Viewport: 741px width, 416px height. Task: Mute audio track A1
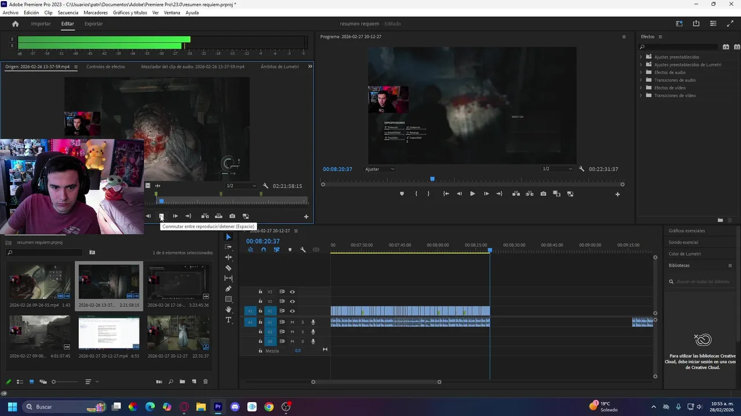click(x=292, y=322)
